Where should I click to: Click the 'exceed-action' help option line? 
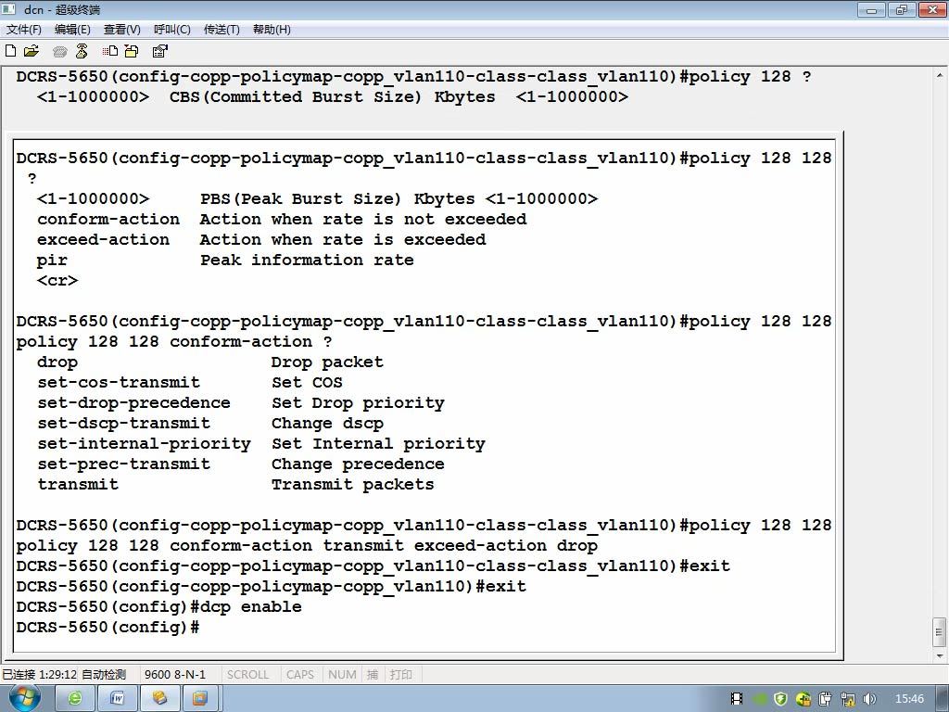[x=260, y=240]
